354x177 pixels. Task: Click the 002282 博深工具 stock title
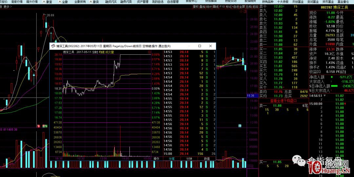click(335, 8)
